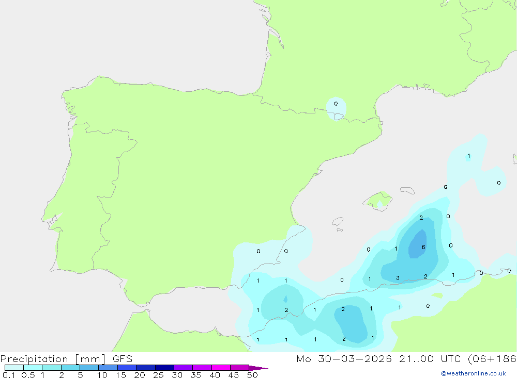Click the 30–35 mm violet legend swatch
Image resolution: width=517 pixels, height=378 pixels.
(183, 368)
